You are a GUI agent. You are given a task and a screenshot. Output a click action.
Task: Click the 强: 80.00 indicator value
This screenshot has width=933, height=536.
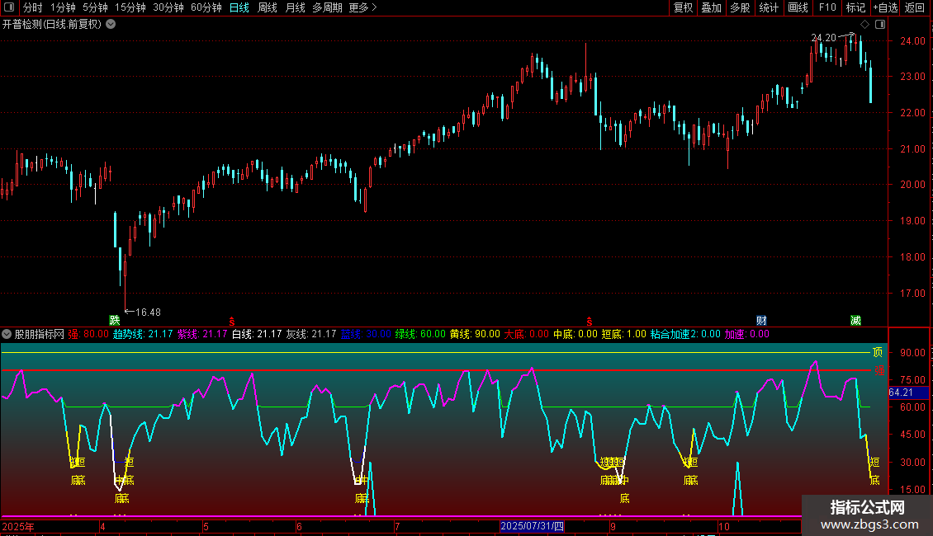pos(88,334)
